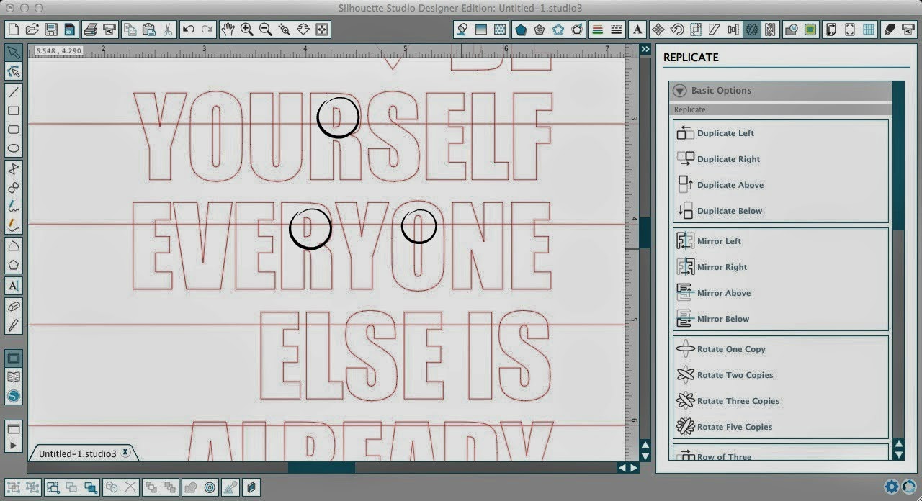Open the Line Color panel
The height and width of the screenshot is (501, 922).
[597, 30]
